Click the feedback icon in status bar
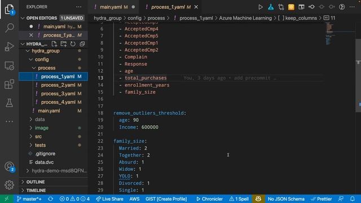The width and height of the screenshot is (361, 203). click(x=341, y=199)
